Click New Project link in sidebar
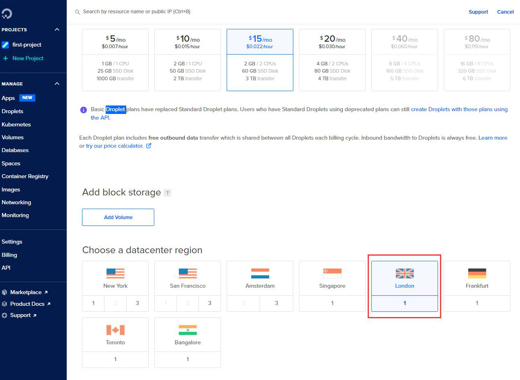This screenshot has width=520, height=380. point(28,58)
